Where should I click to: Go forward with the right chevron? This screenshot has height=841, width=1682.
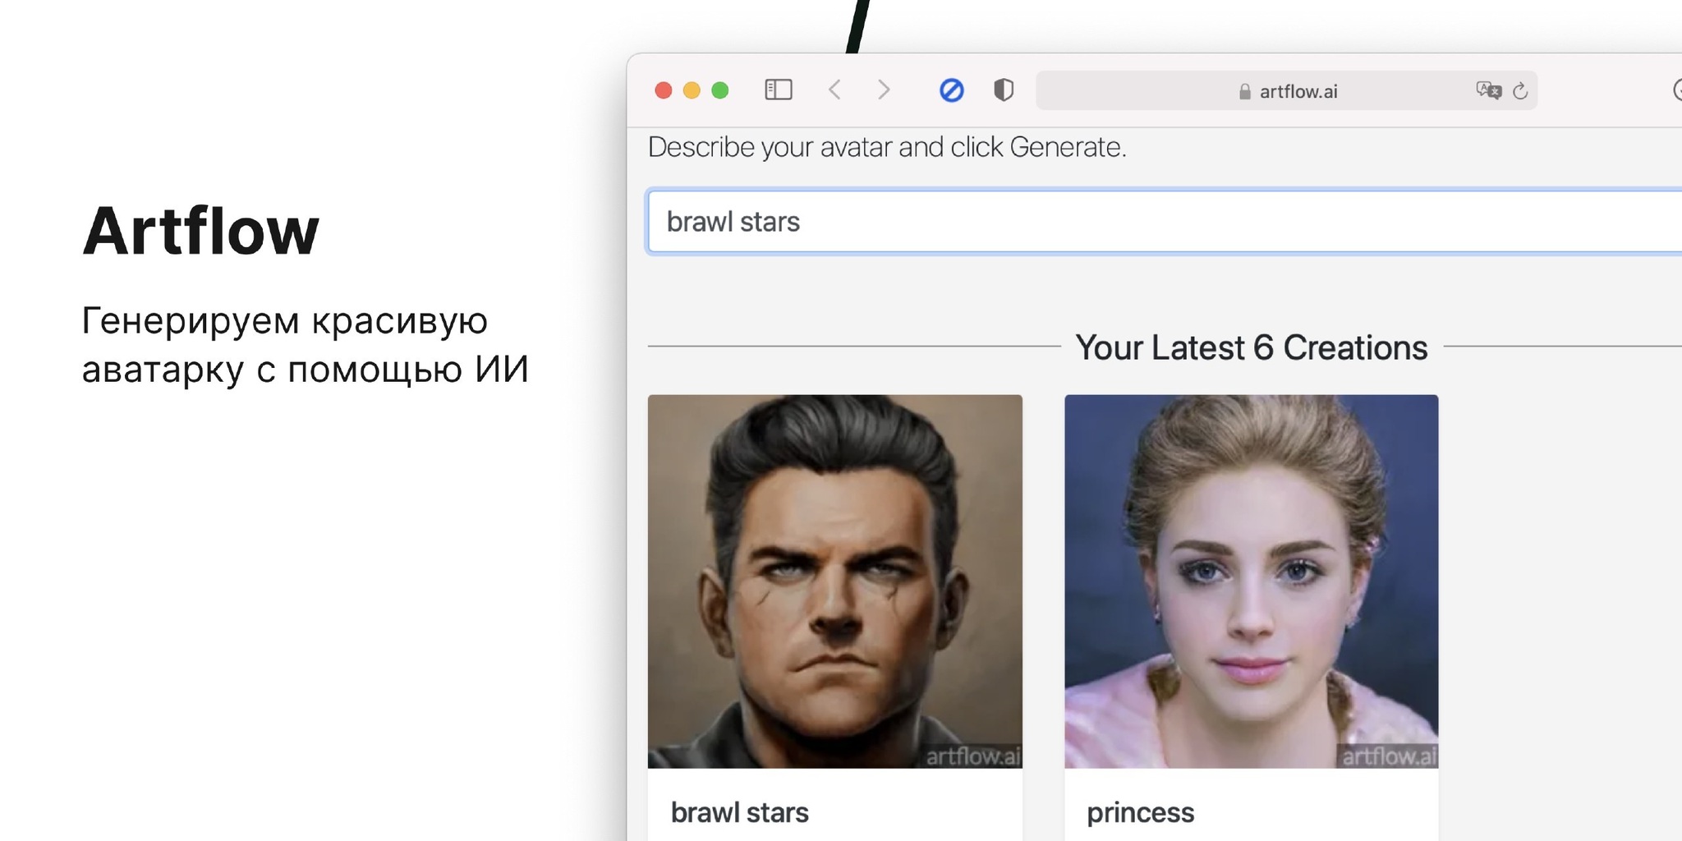click(884, 90)
